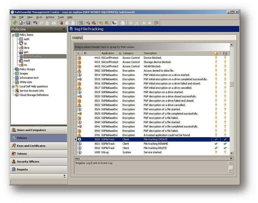The height and width of the screenshot is (203, 258).
Task: Click the Save floppy disk toolbar icon
Action: coord(28,23)
